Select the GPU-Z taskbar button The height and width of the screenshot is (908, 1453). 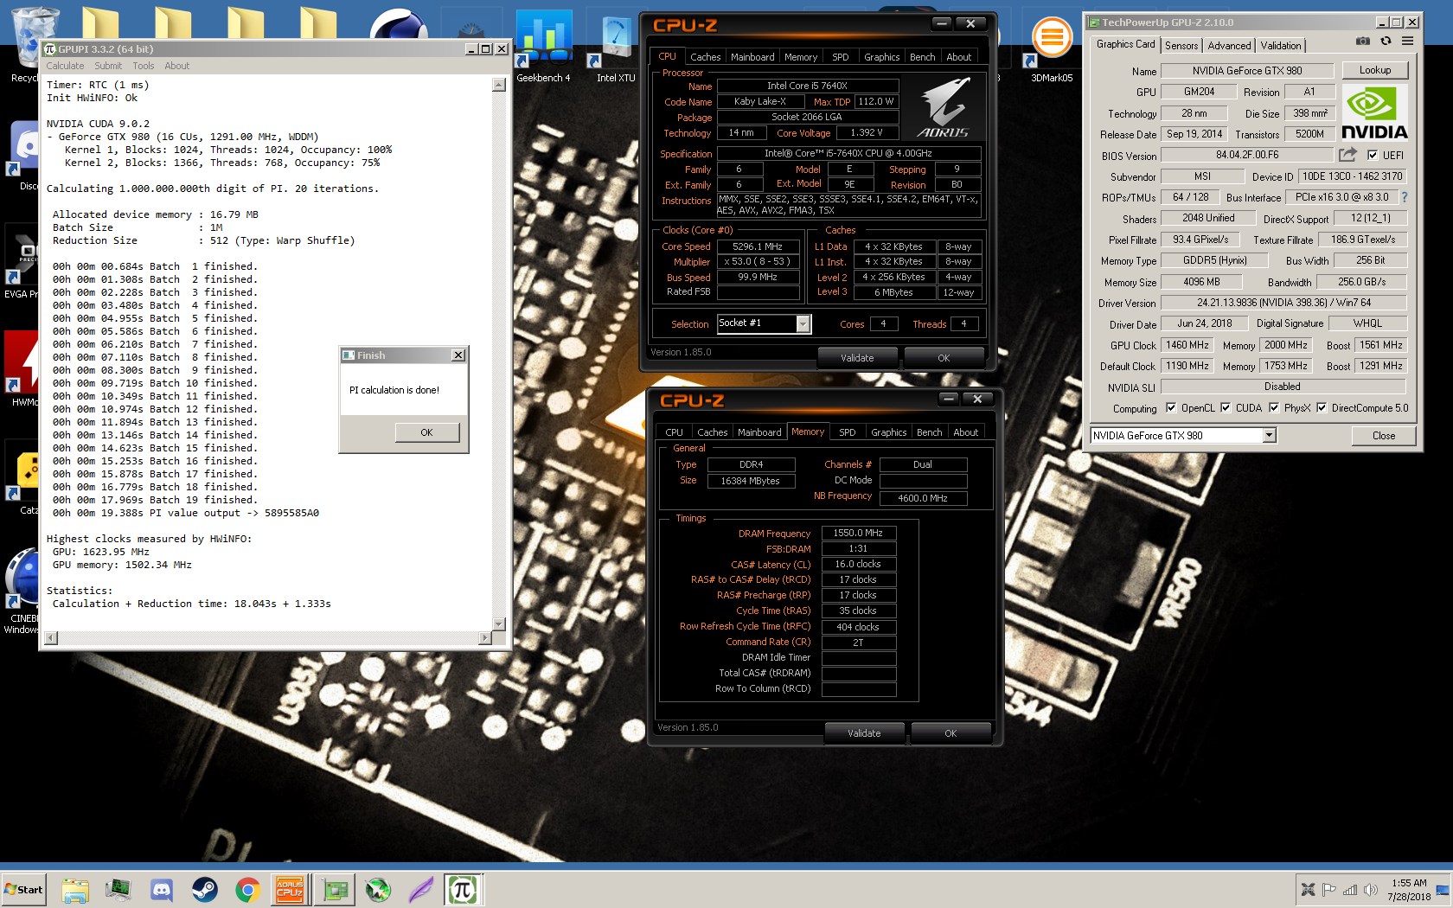pos(334,889)
